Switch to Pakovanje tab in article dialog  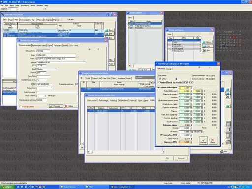[x=103, y=100]
